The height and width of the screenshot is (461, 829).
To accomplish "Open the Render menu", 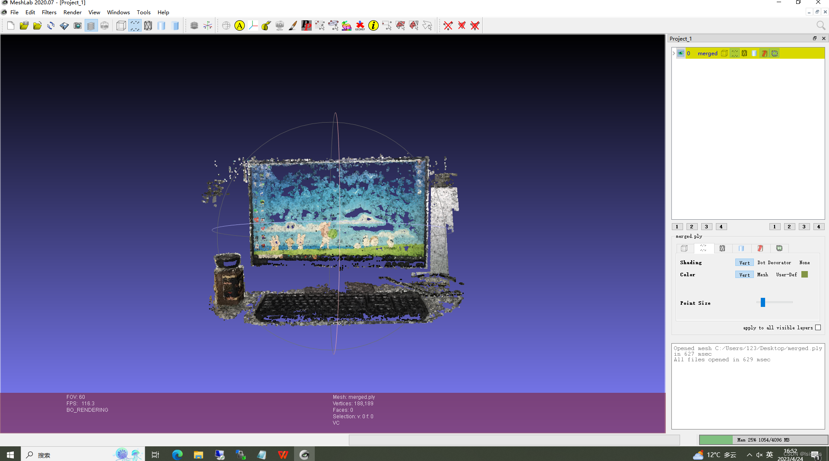I will point(73,12).
